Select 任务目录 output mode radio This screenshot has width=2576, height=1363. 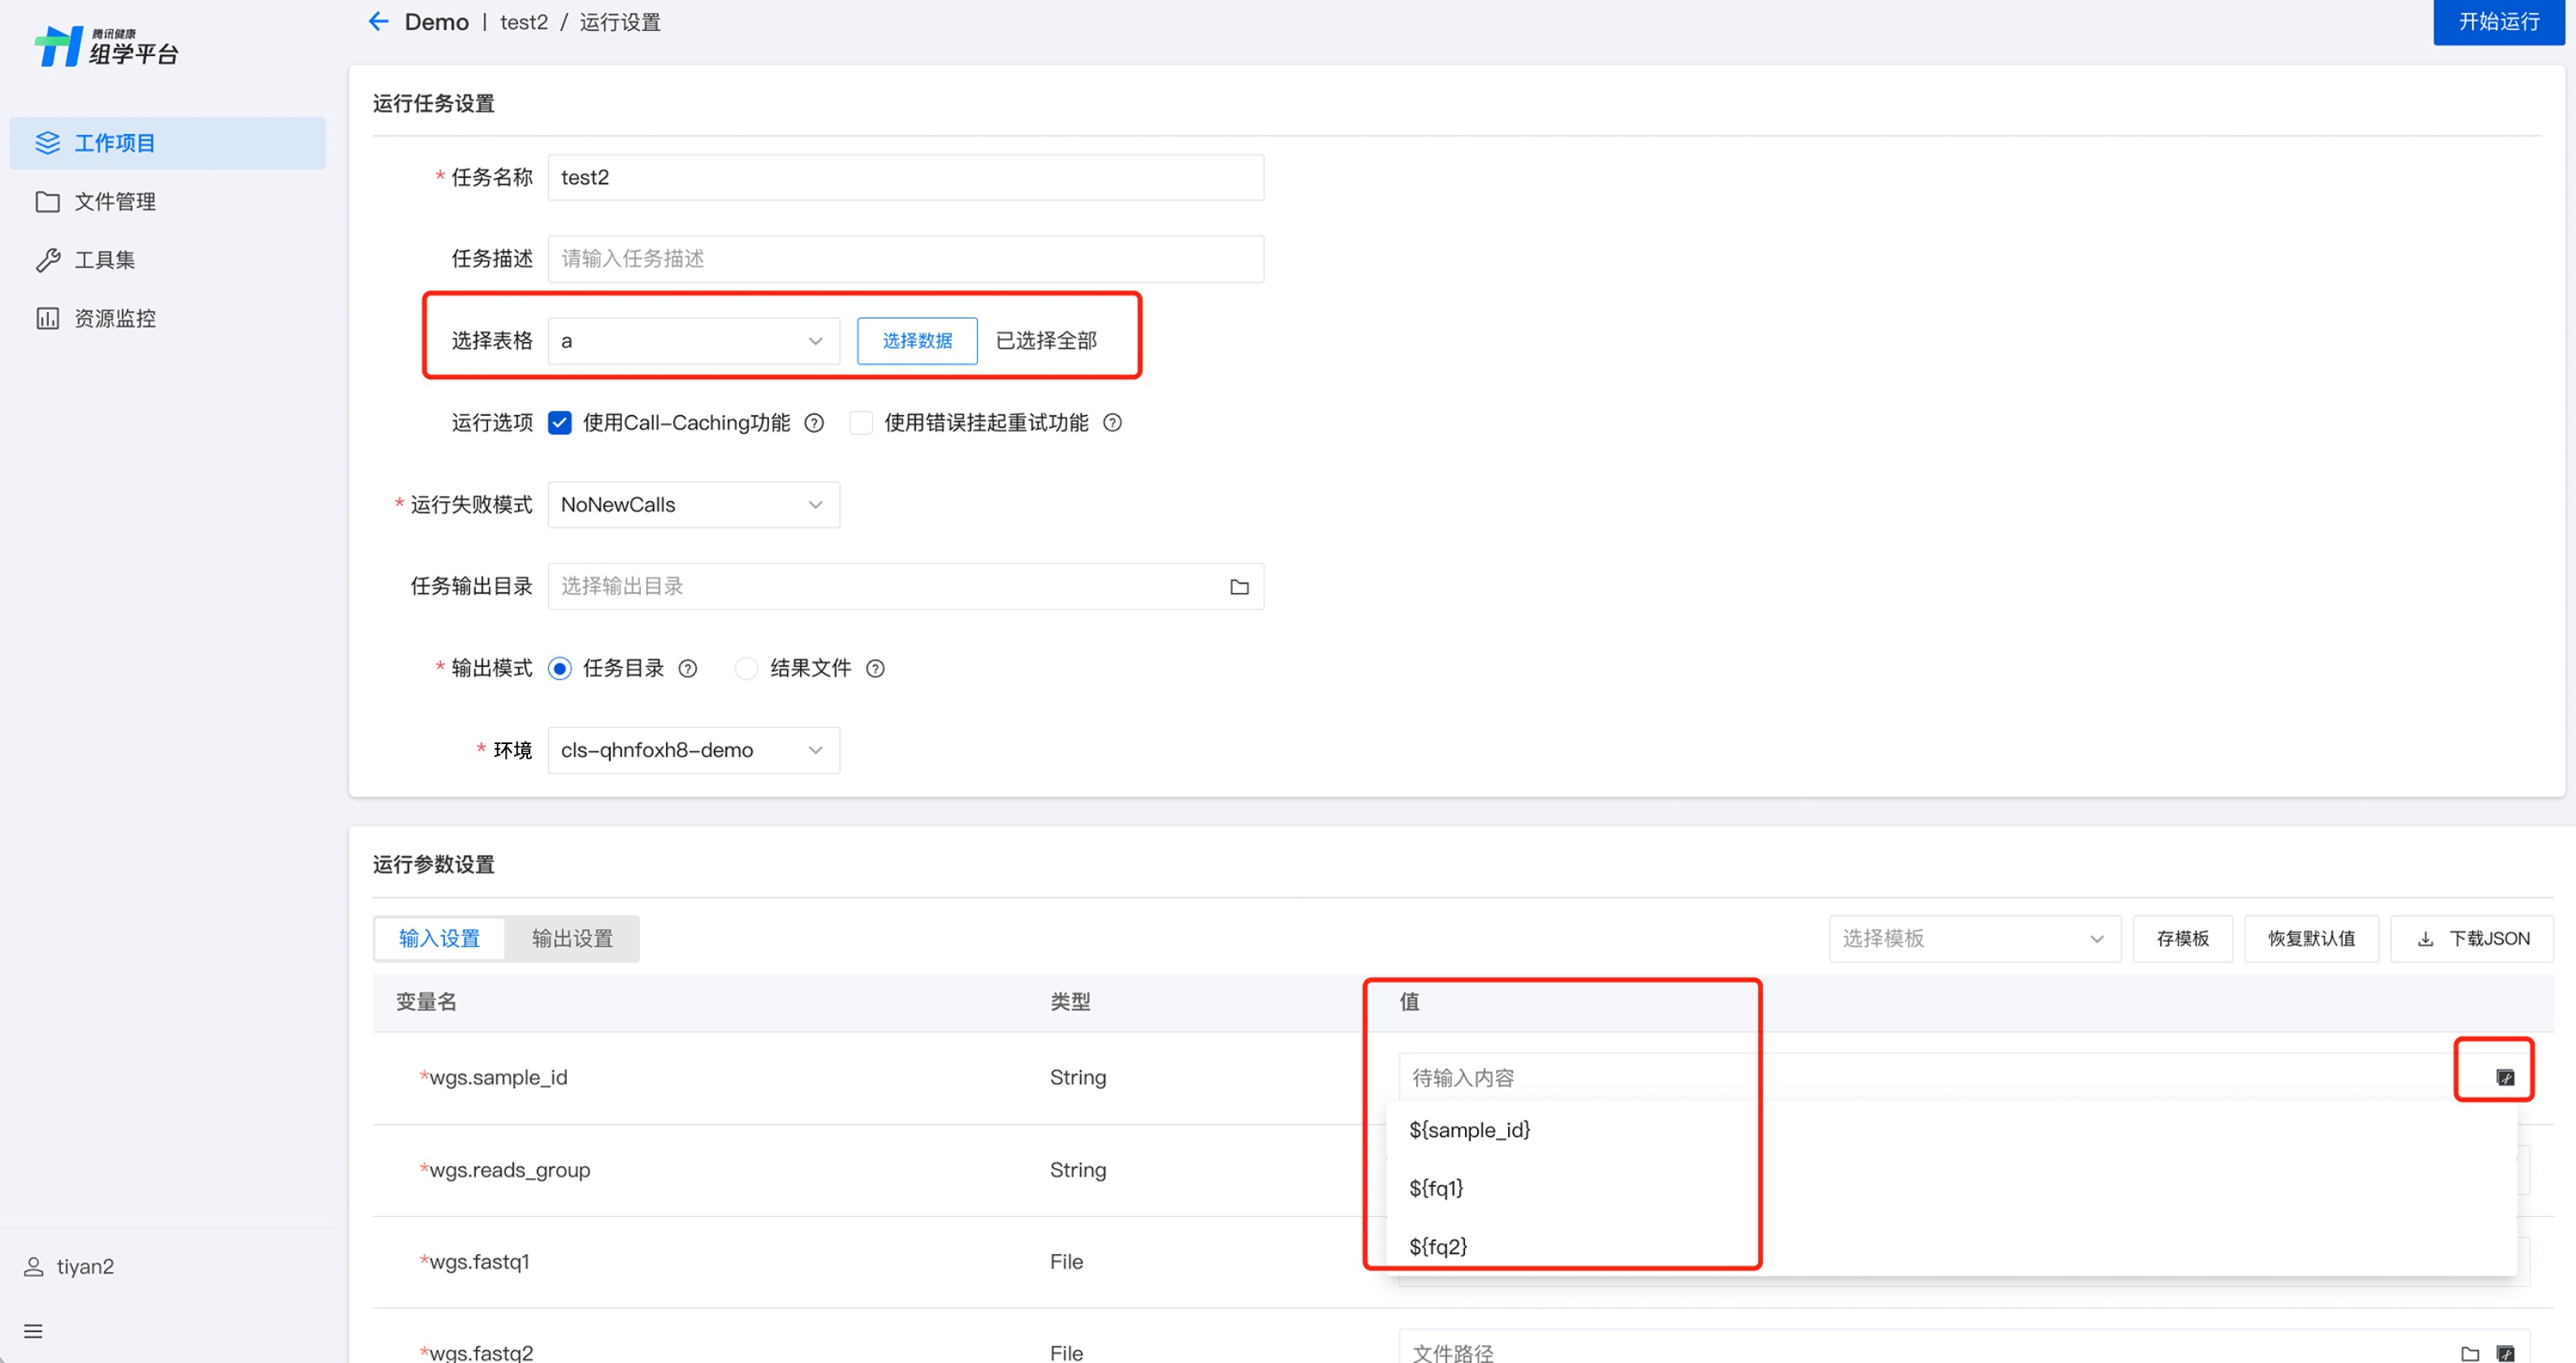560,668
